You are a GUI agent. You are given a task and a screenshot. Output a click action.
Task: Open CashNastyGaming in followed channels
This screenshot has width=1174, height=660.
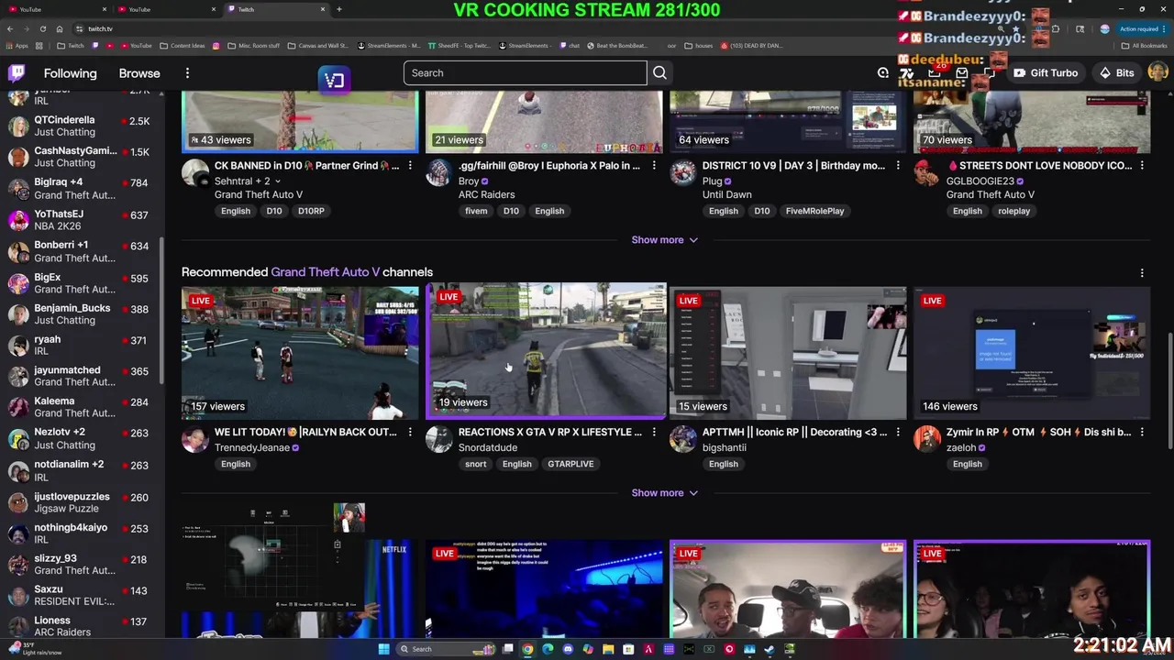[81, 157]
